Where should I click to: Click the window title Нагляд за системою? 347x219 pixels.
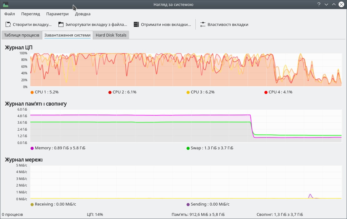(x=174, y=4)
